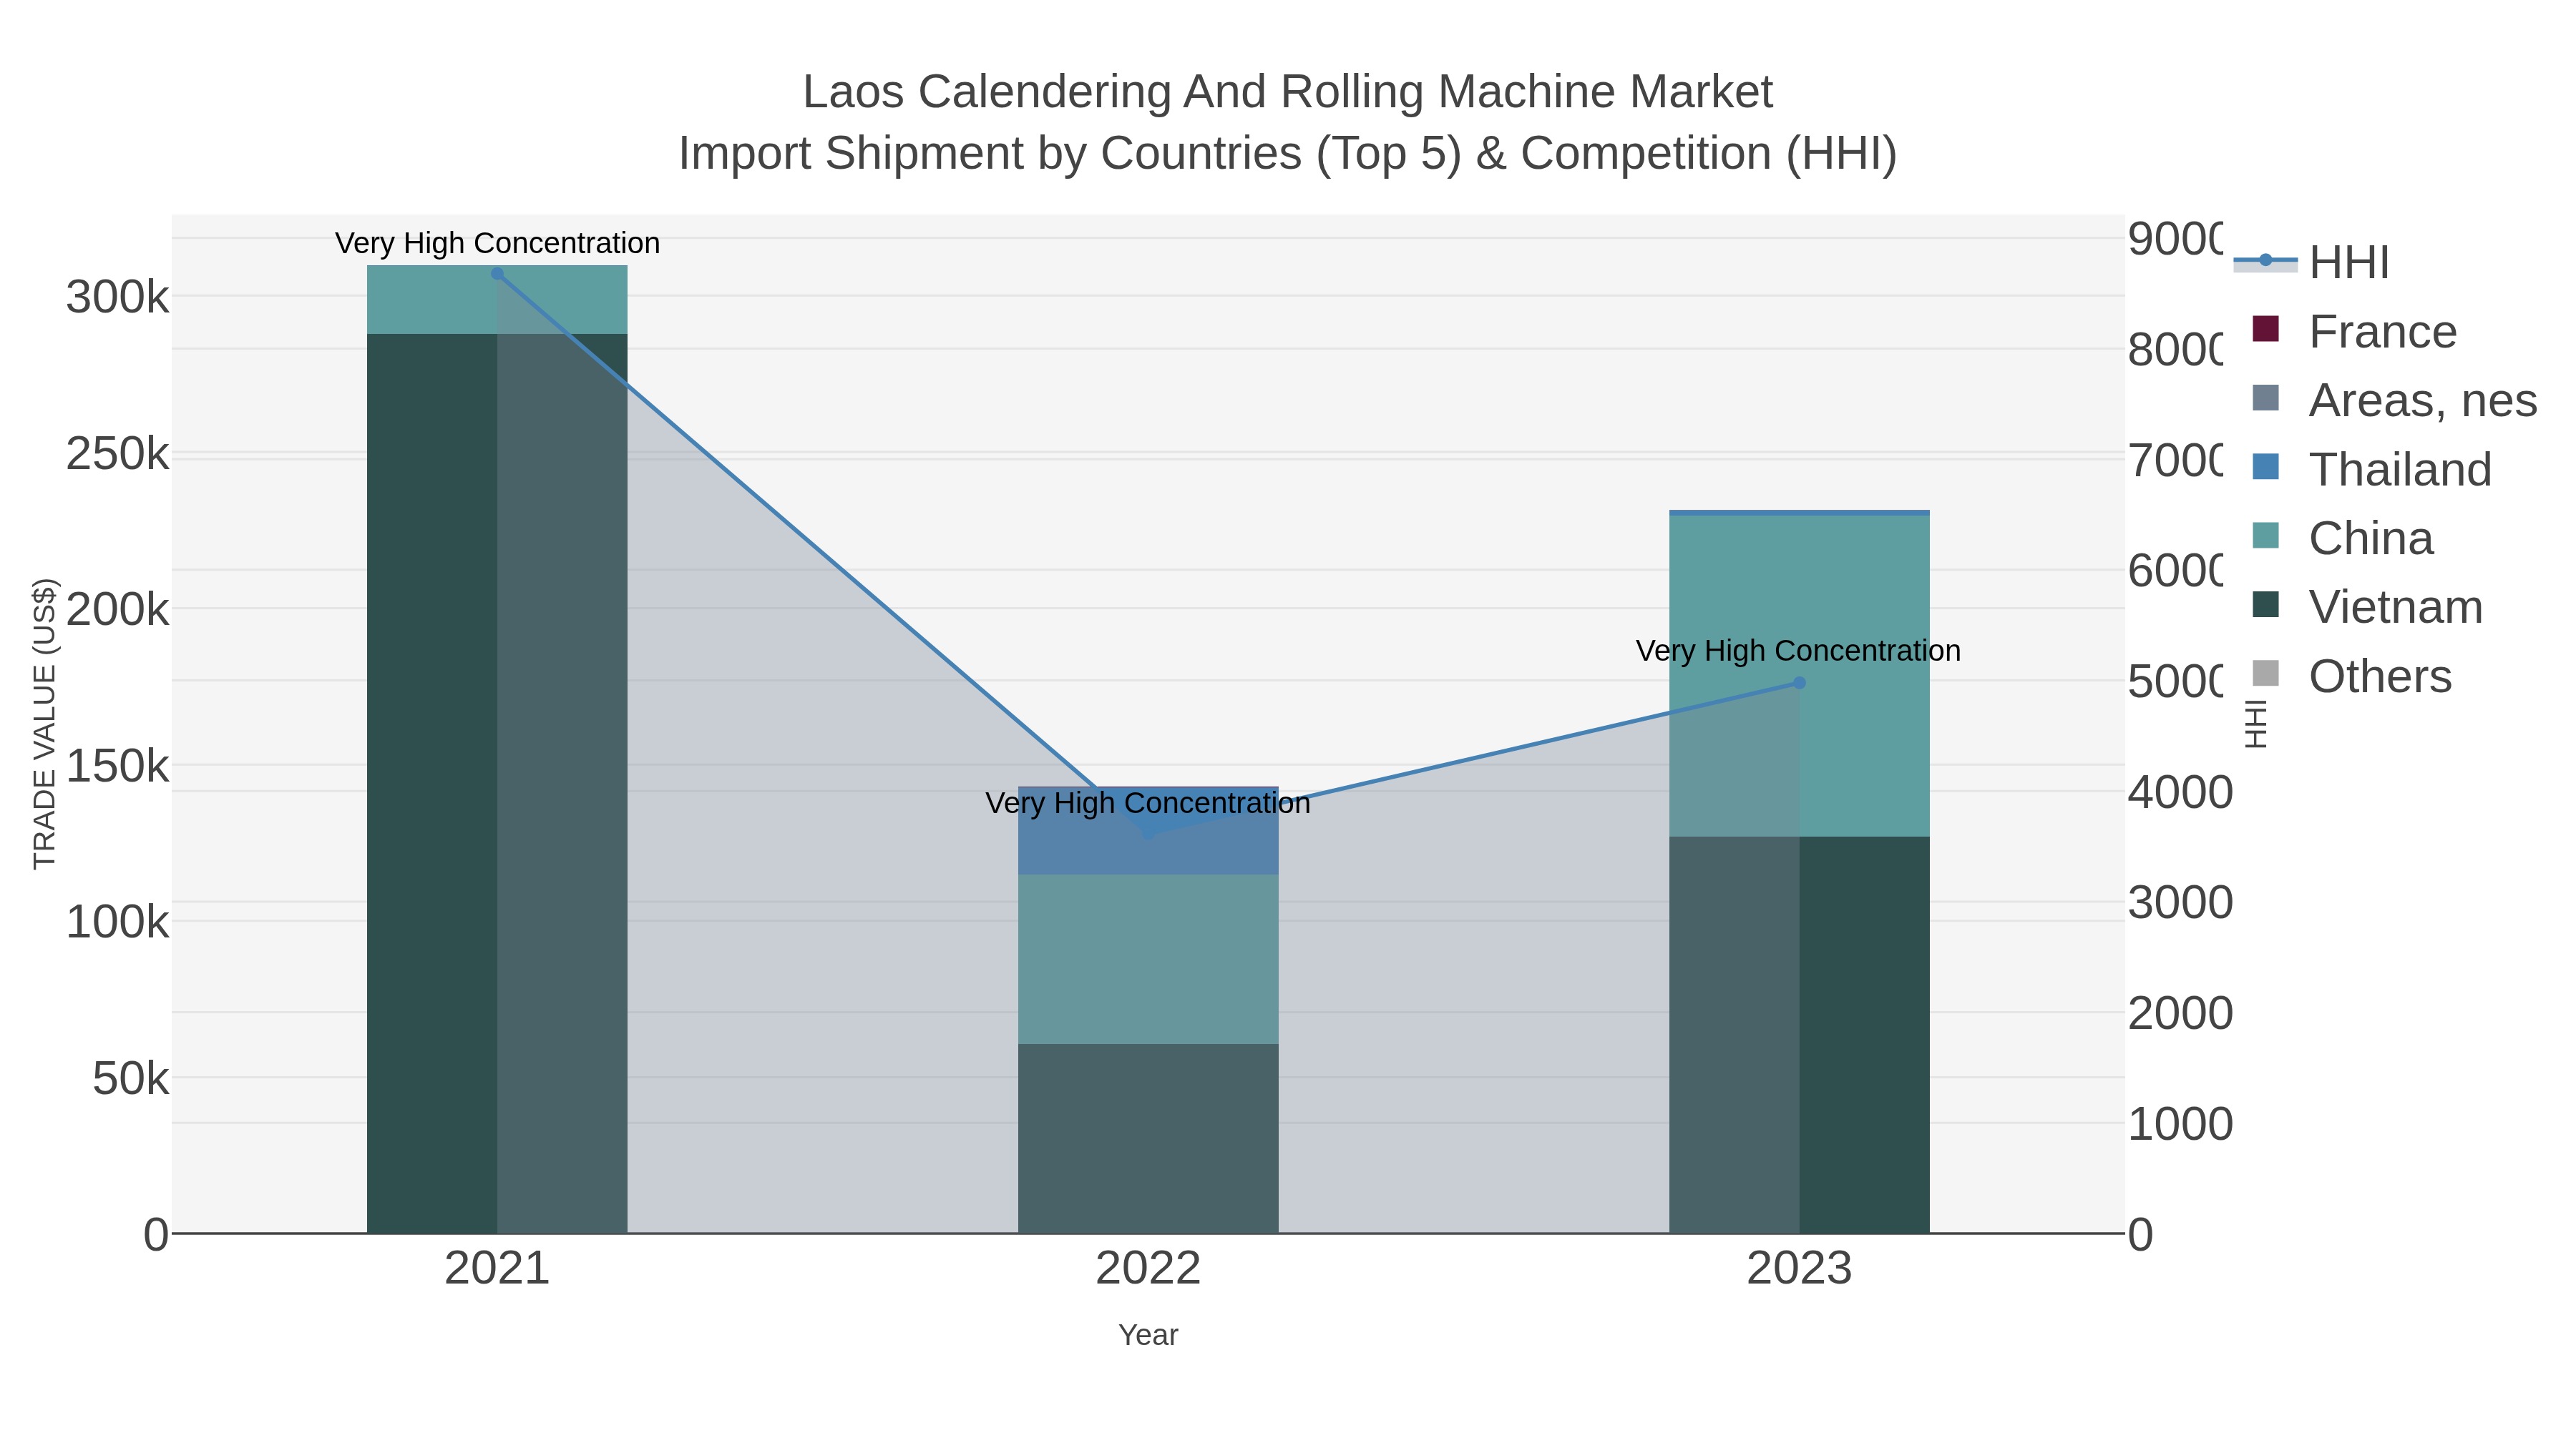The height and width of the screenshot is (1448, 2576).
Task: Click the 3000 HHI axis tick label
Action: [2180, 902]
